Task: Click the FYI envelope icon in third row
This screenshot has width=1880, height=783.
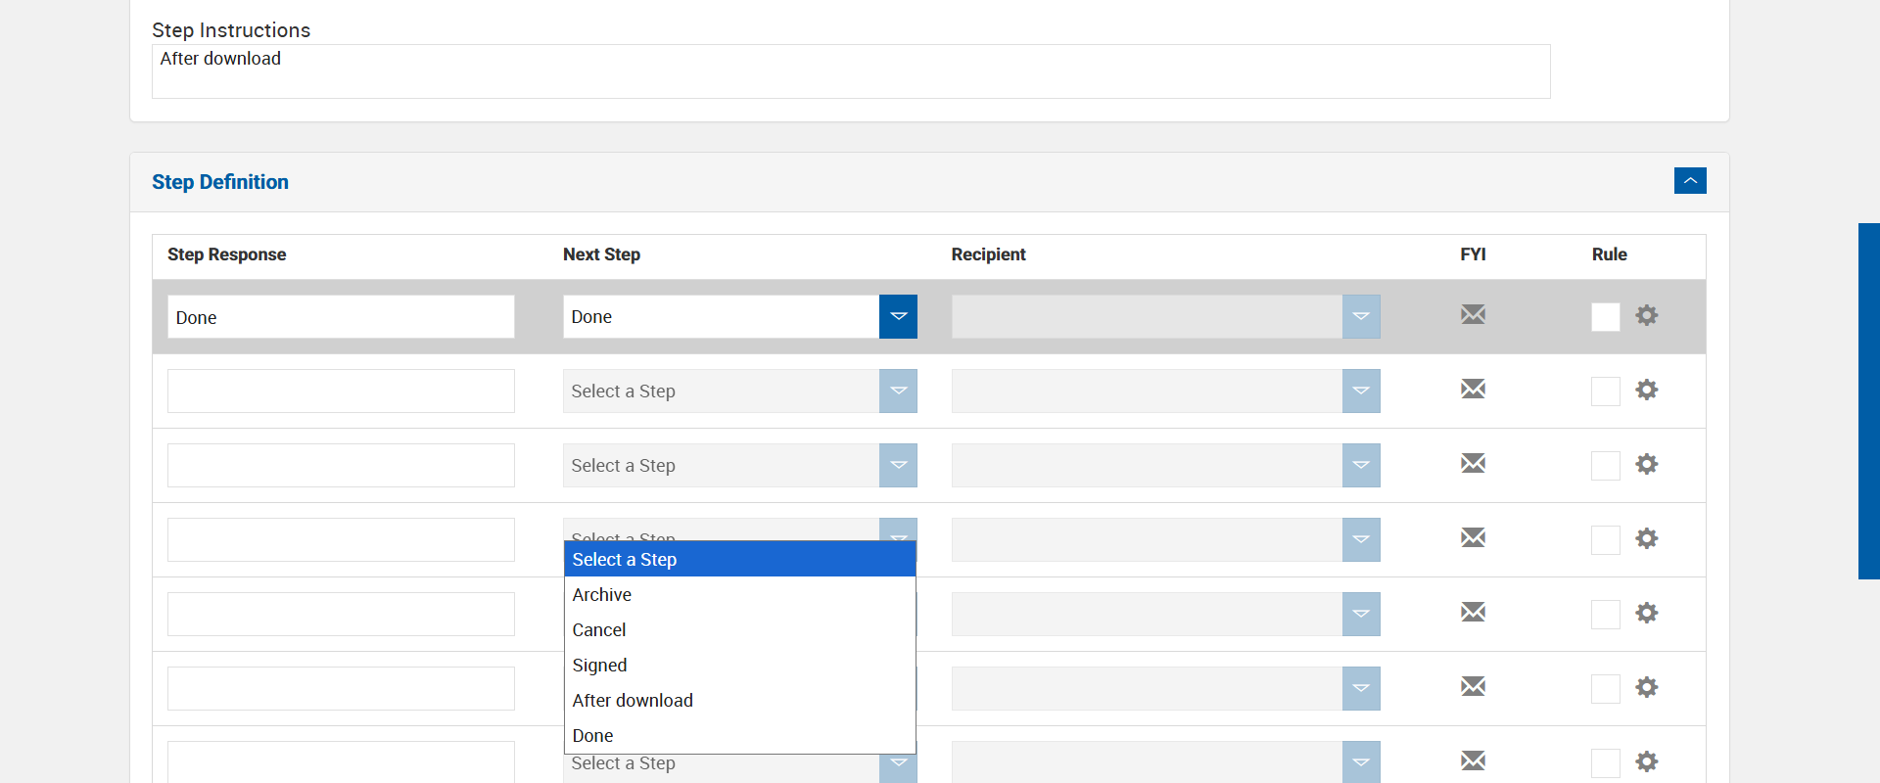Action: pos(1473,463)
